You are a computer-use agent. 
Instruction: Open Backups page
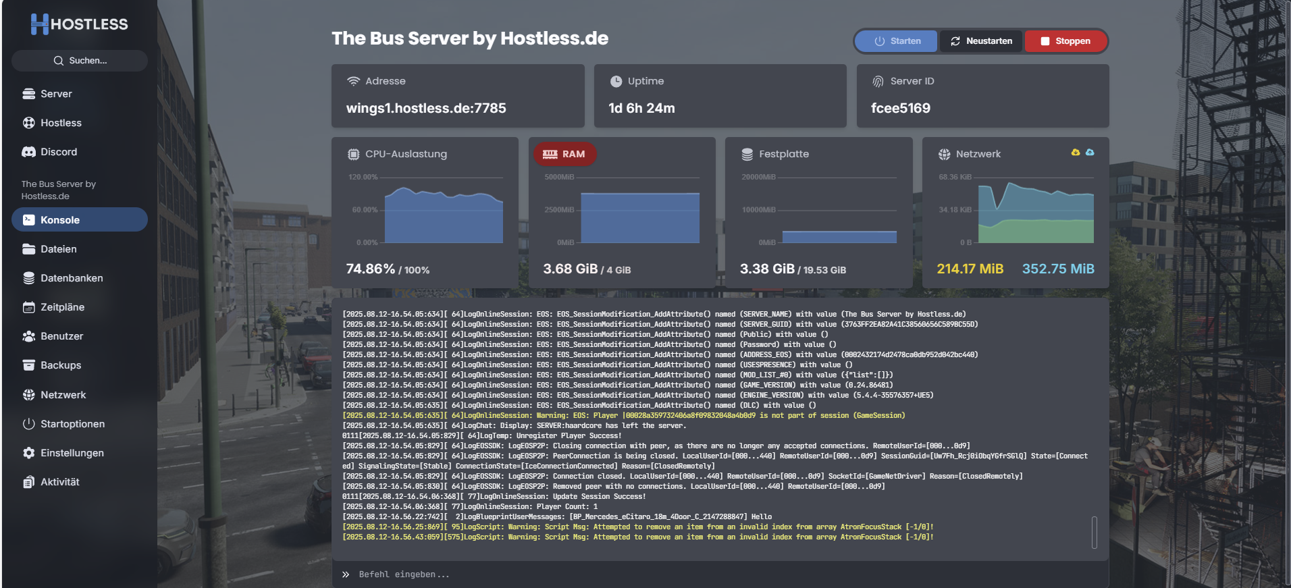pyautogui.click(x=80, y=365)
